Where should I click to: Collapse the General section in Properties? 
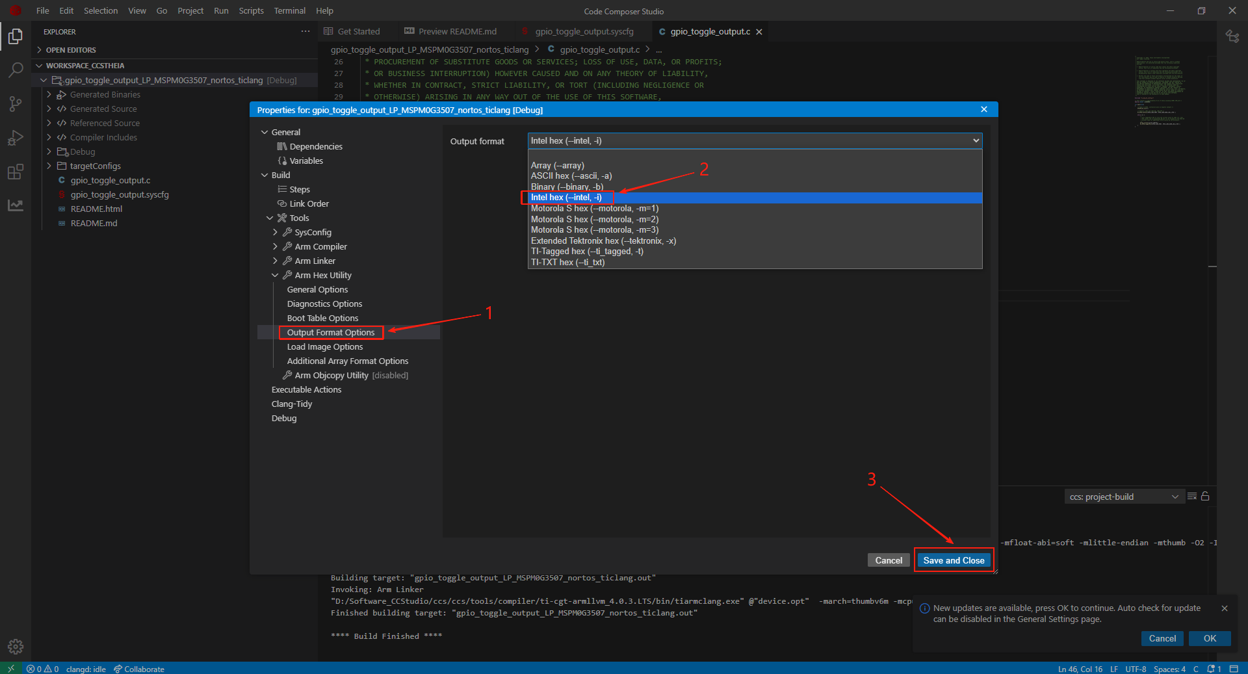(x=265, y=132)
